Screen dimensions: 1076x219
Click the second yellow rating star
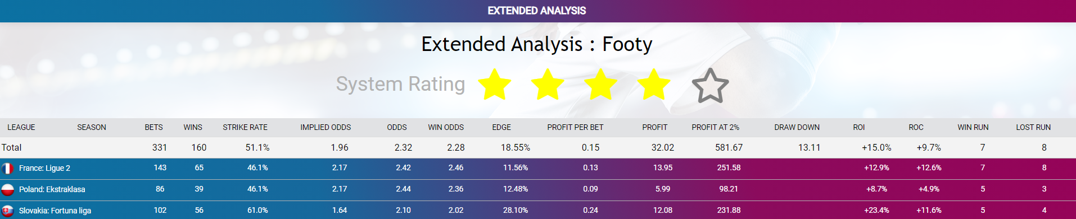click(547, 85)
